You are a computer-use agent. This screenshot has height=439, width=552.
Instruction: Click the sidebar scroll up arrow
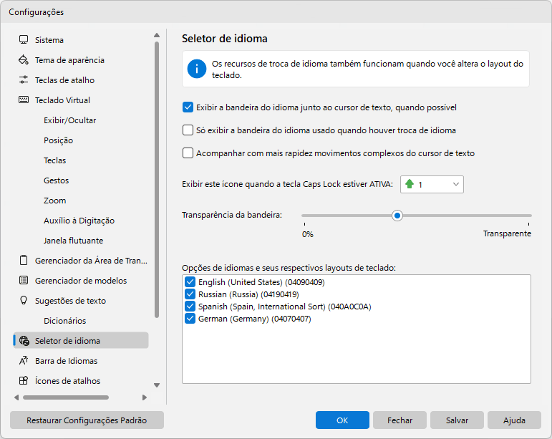click(157, 35)
